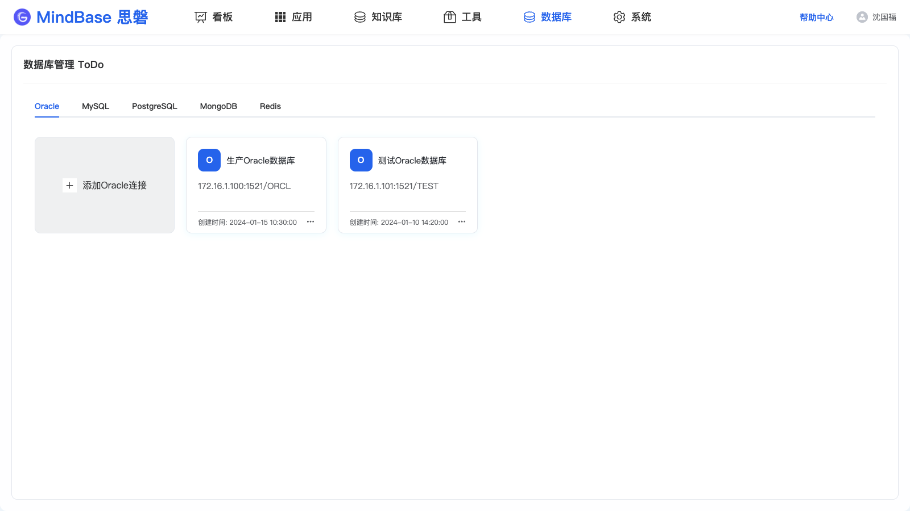Click the 数据库管理 ToDo heading
Image resolution: width=910 pixels, height=511 pixels.
pyautogui.click(x=64, y=65)
